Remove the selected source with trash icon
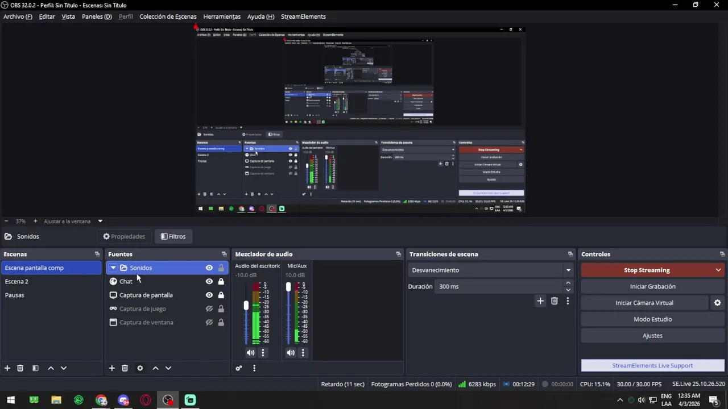Screen dimensions: 728x409 click(x=125, y=368)
